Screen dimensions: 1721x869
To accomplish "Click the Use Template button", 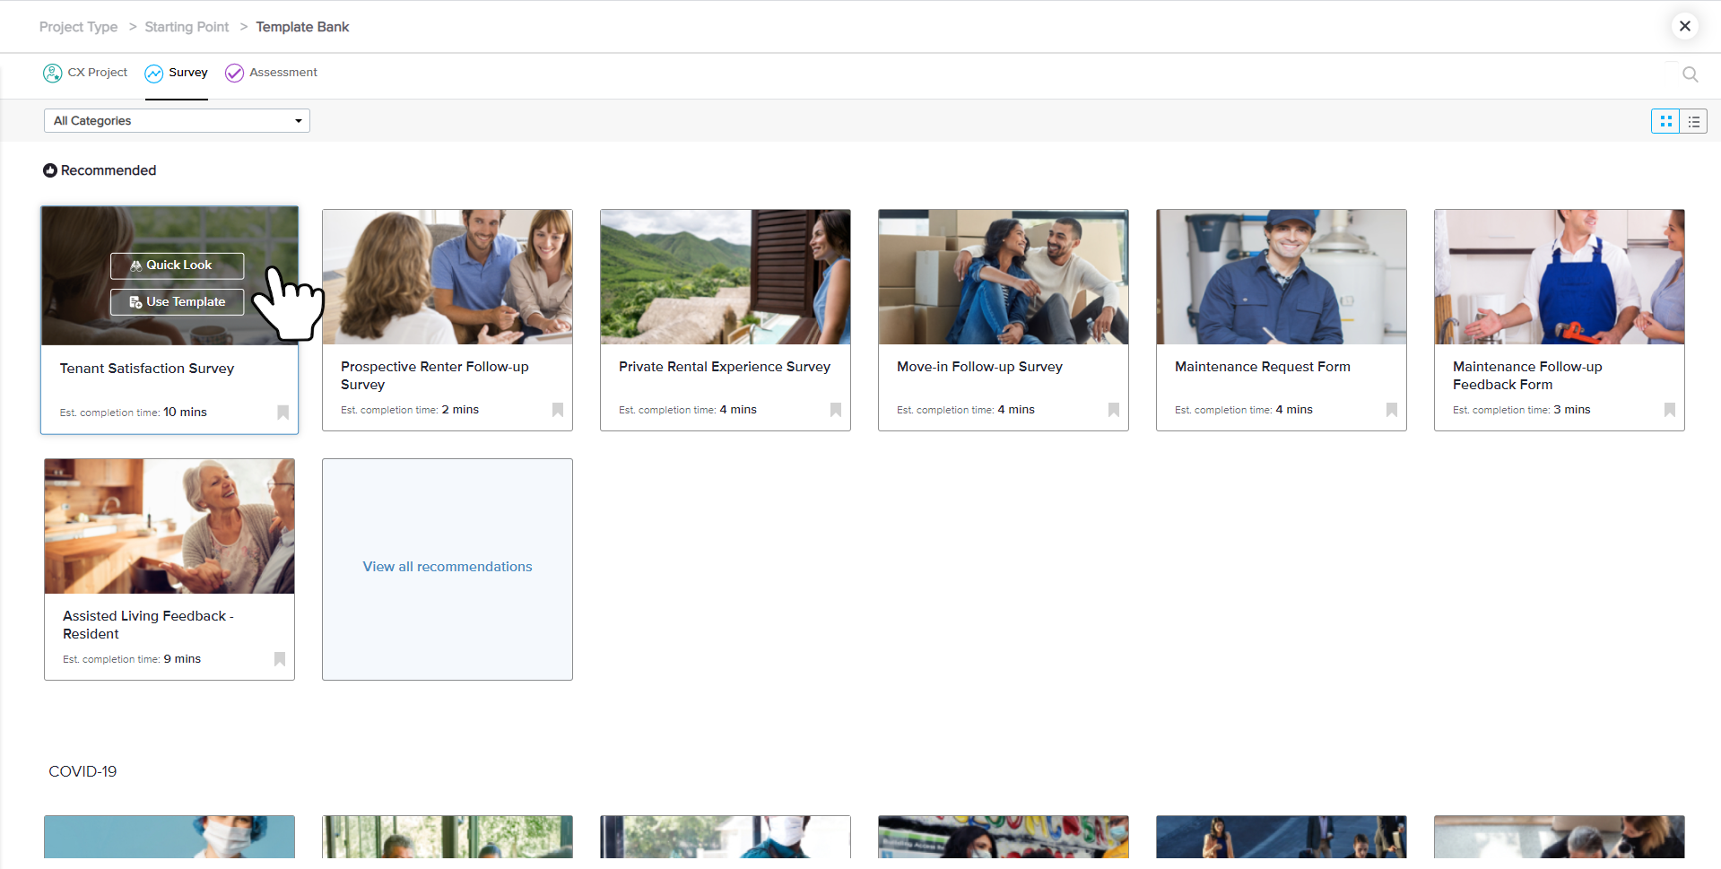I will pos(178,302).
